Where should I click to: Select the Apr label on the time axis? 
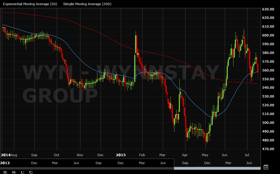pyautogui.click(x=185, y=155)
